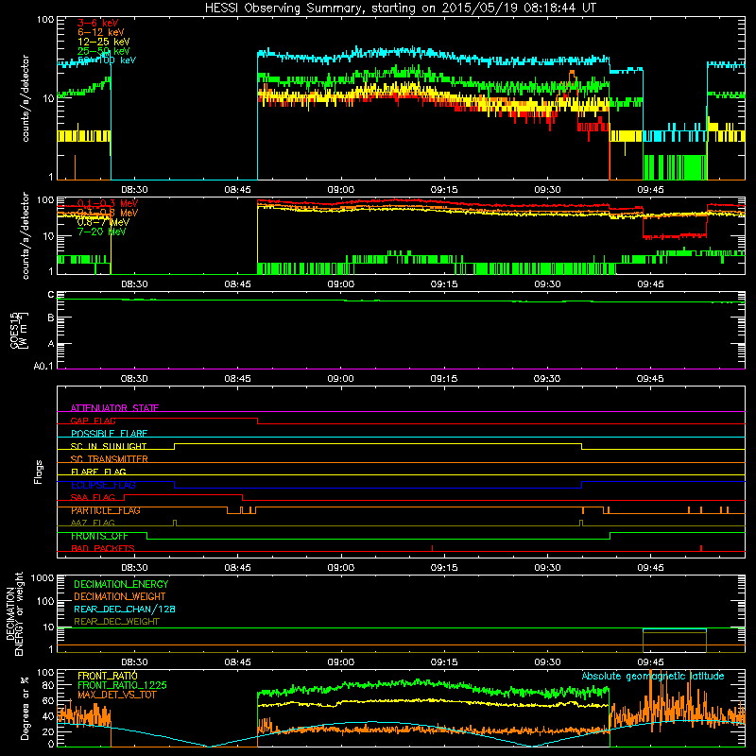Click the SAA_FLAG label
This screenshot has width=756, height=756.
(93, 498)
